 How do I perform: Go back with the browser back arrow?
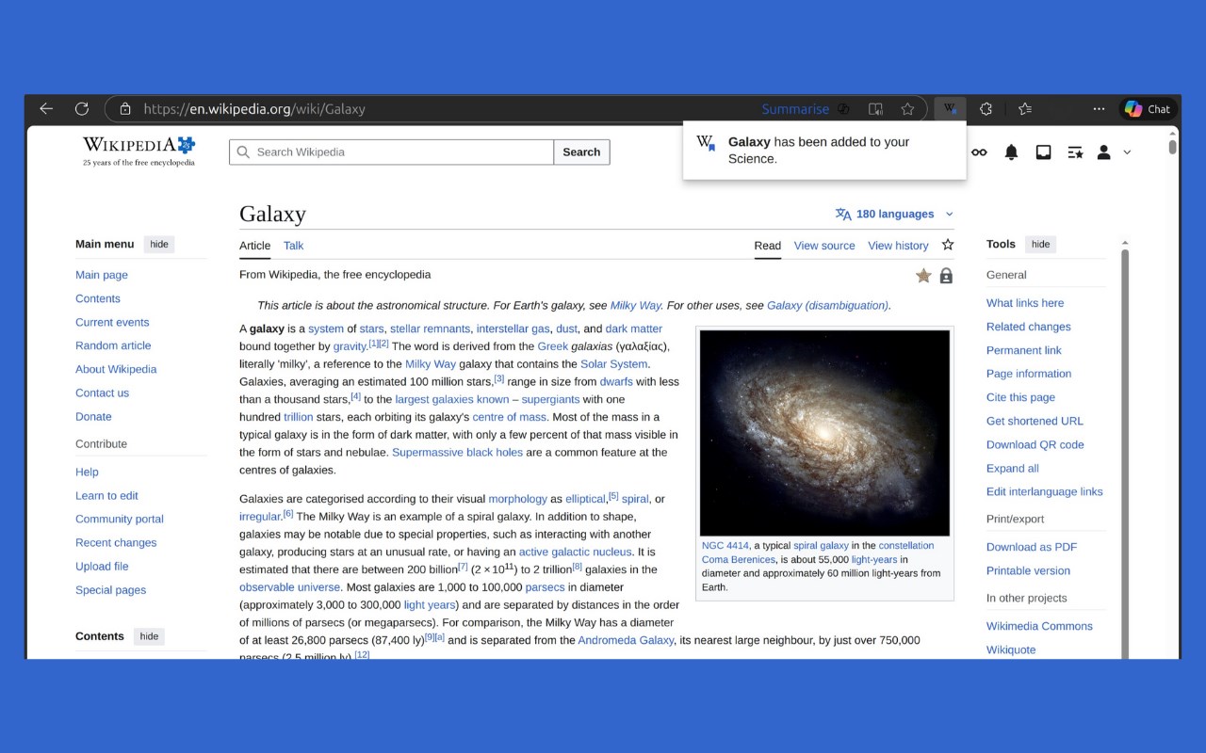[x=45, y=109]
